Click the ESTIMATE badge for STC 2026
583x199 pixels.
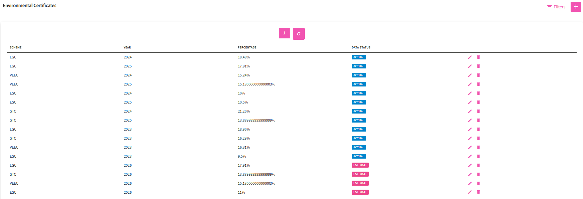coord(360,174)
